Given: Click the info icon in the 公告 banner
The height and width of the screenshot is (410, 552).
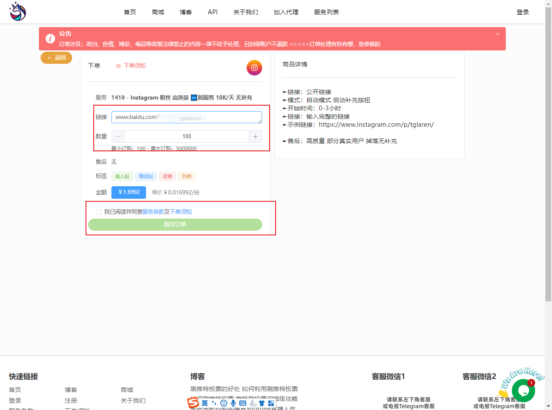Looking at the screenshot, I should tap(51, 39).
